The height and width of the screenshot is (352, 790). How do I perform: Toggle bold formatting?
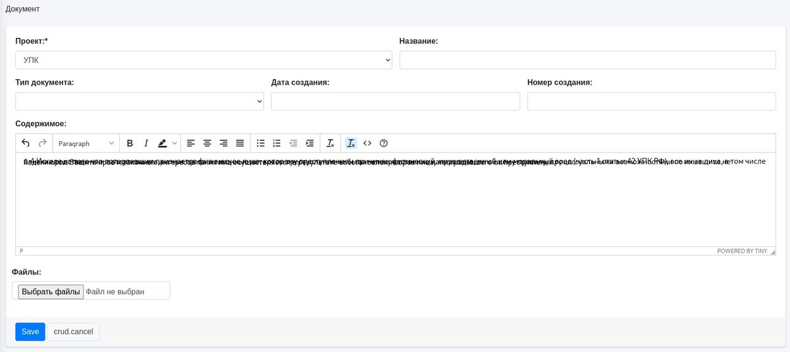(x=130, y=143)
